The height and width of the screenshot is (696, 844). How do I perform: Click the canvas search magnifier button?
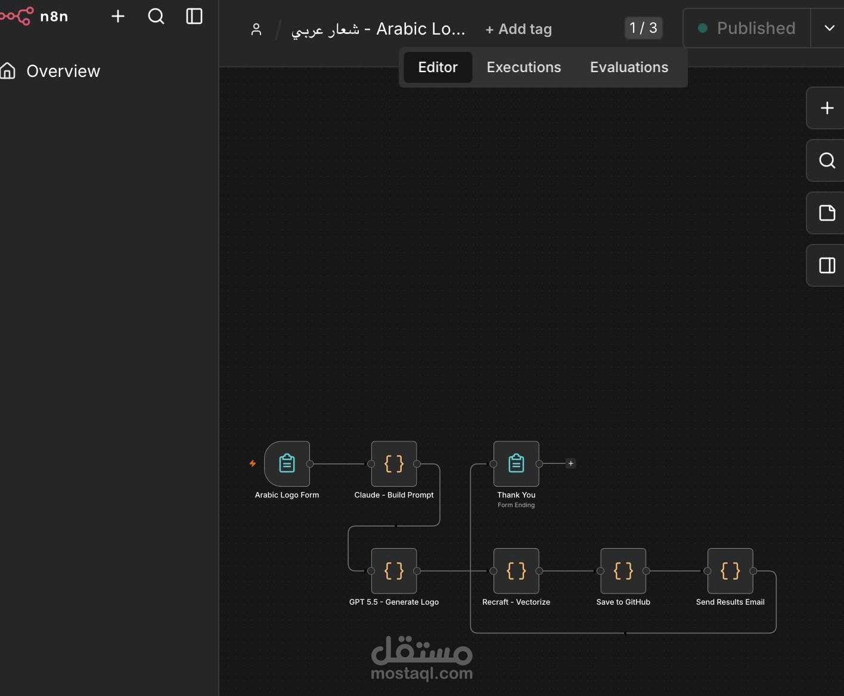tap(827, 160)
